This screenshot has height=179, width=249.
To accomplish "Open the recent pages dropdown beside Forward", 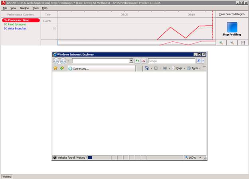I will pos(68,61).
